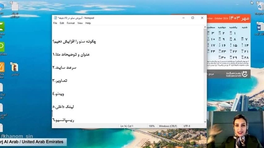
Task: Select the WinRAR archive icon on desktop
Action: [15, 67]
